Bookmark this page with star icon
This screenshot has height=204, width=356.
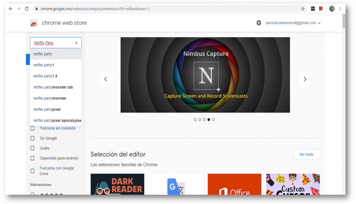coord(303,9)
